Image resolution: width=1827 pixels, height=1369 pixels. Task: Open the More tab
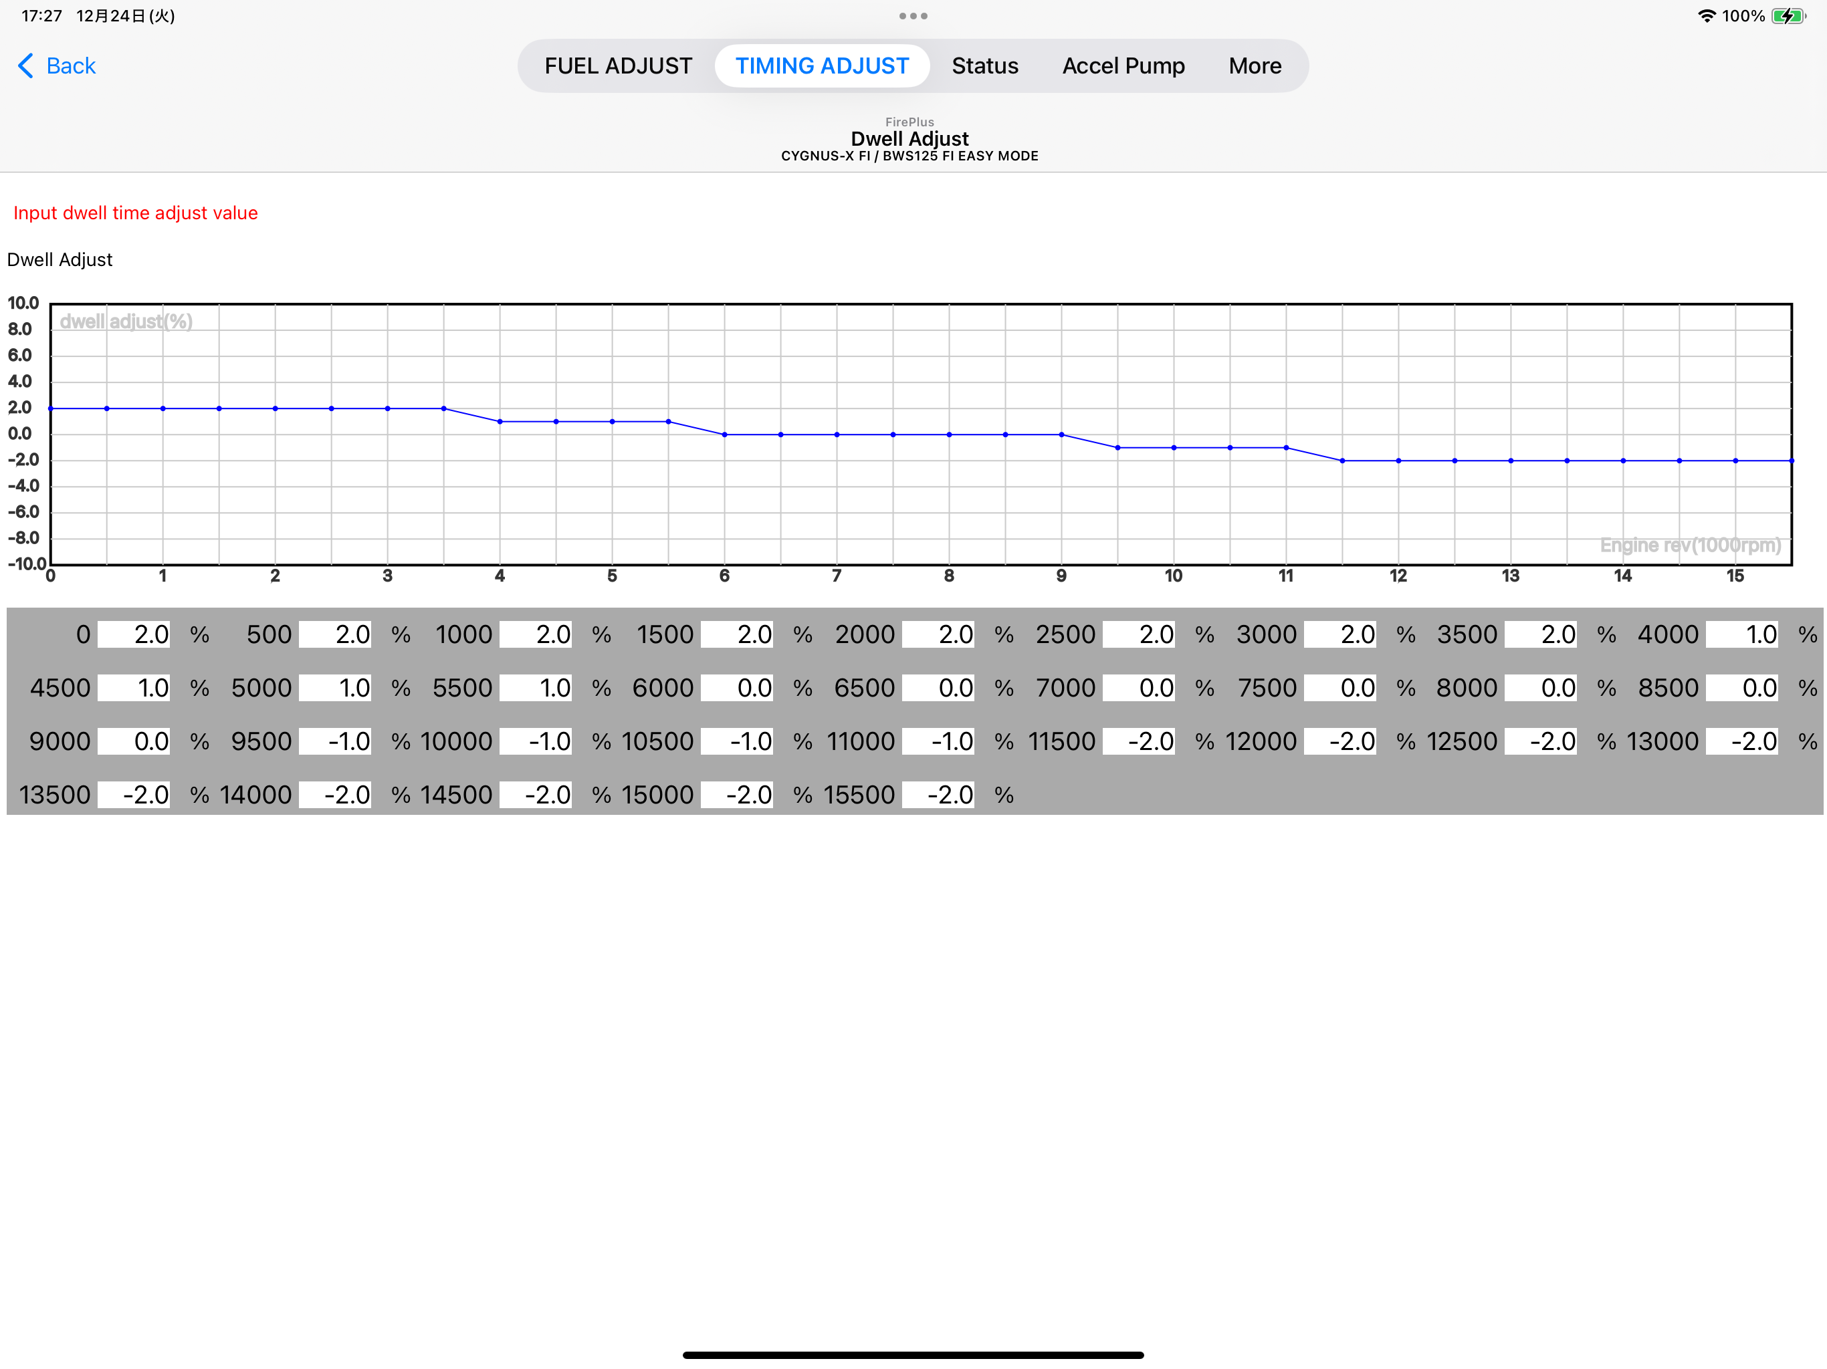(1255, 66)
